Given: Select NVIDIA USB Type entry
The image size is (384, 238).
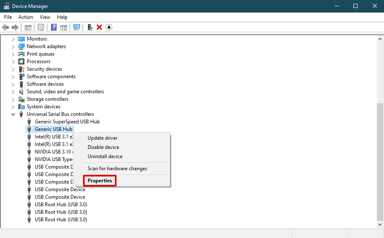Looking at the screenshot, I should (54, 159).
